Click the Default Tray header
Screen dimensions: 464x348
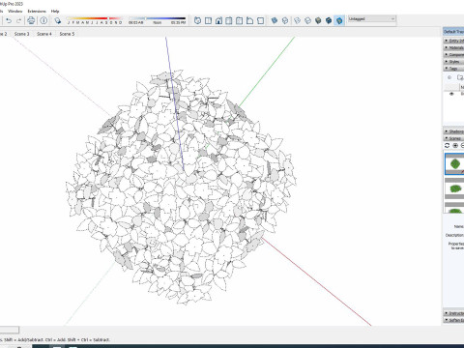tap(453, 32)
